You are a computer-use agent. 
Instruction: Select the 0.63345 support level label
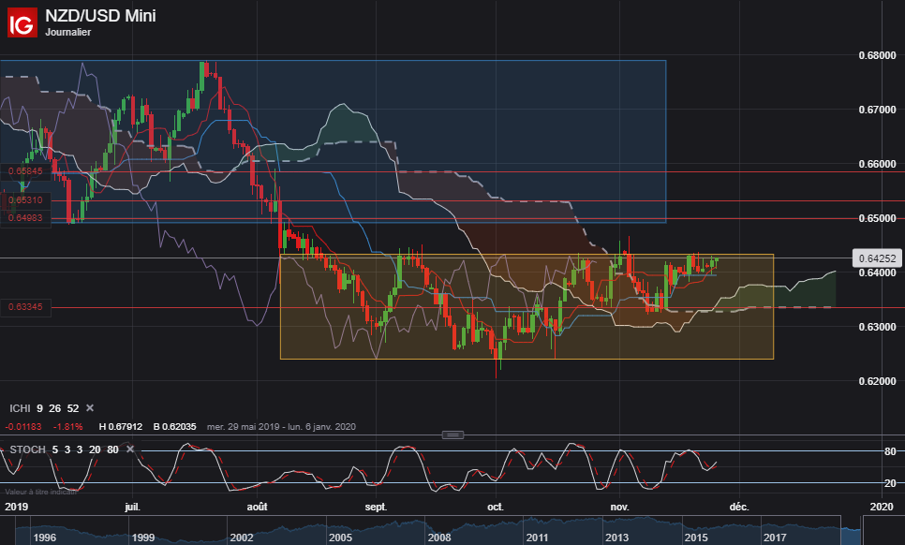click(x=25, y=307)
